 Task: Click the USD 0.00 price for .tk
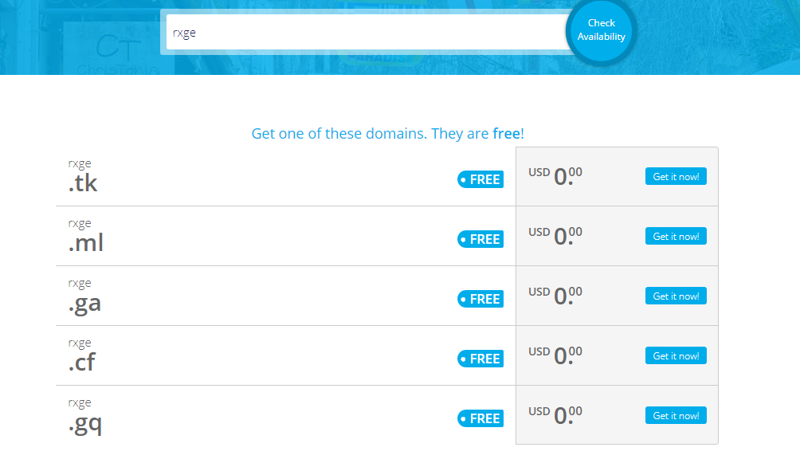pyautogui.click(x=555, y=176)
